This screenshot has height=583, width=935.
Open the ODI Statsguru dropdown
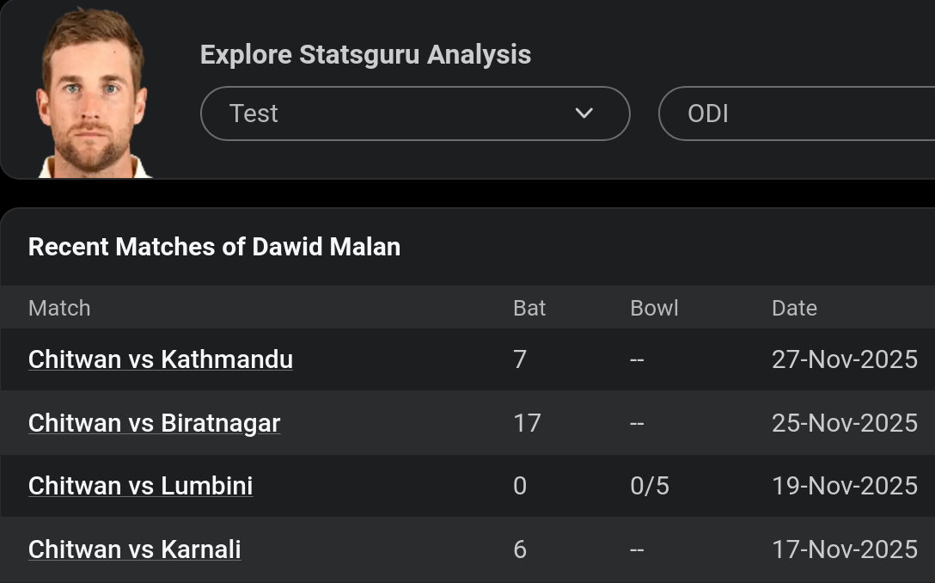[x=797, y=114]
